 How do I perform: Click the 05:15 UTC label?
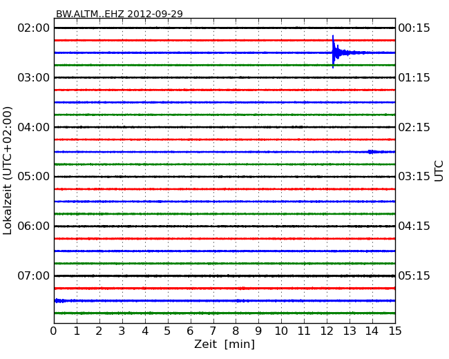414,275
